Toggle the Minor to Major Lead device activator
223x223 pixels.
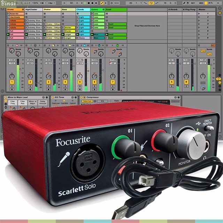pyautogui.click(x=6, y=98)
